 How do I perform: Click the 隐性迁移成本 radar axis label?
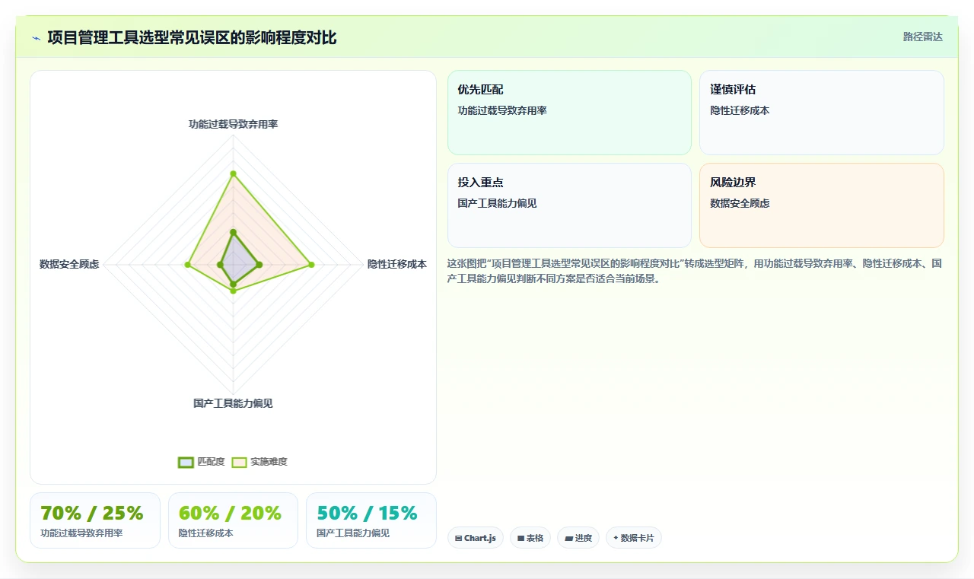click(x=397, y=264)
